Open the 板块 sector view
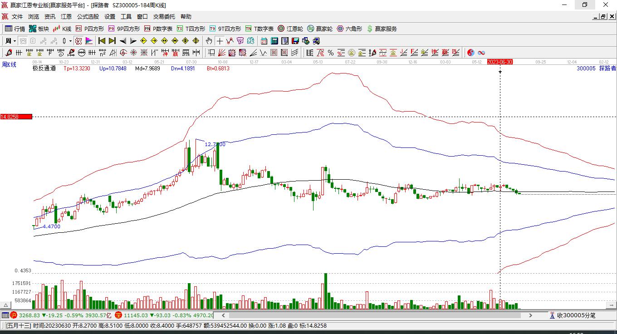The height and width of the screenshot is (334, 617). (39, 29)
